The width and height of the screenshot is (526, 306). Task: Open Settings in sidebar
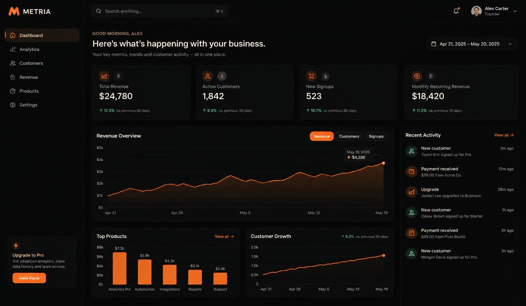point(42,105)
